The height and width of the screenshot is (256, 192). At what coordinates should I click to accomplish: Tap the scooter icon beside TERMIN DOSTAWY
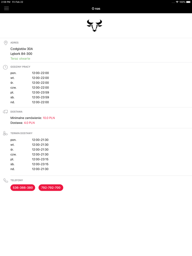tap(5, 133)
